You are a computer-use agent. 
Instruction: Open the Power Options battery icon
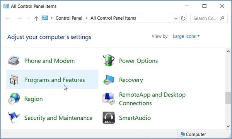[x=109, y=60]
